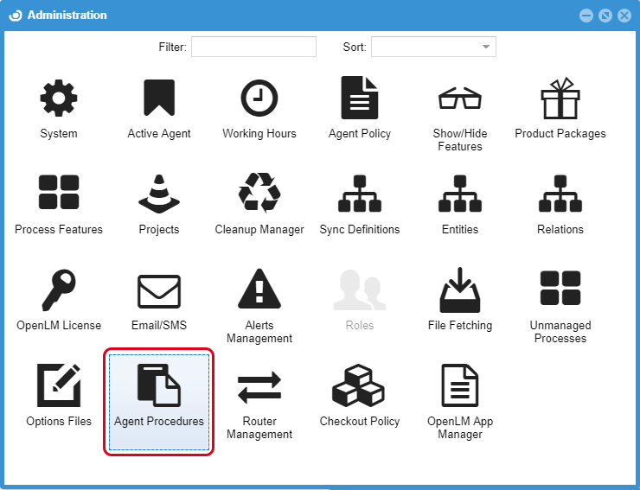Open the System settings gear icon
This screenshot has width=640, height=490.
pos(59,99)
